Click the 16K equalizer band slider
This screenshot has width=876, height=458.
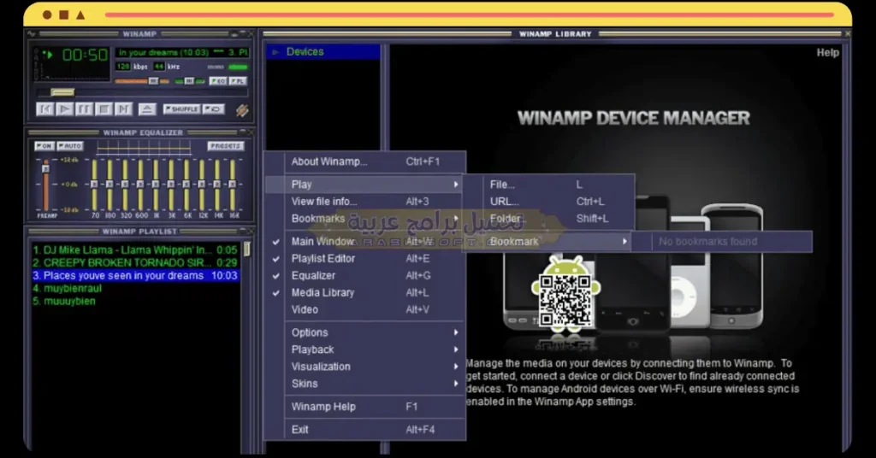click(233, 184)
